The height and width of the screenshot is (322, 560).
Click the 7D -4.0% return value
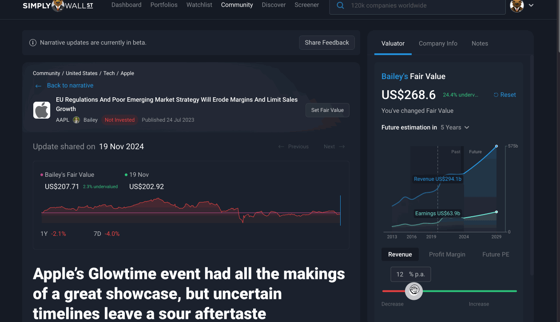click(107, 234)
